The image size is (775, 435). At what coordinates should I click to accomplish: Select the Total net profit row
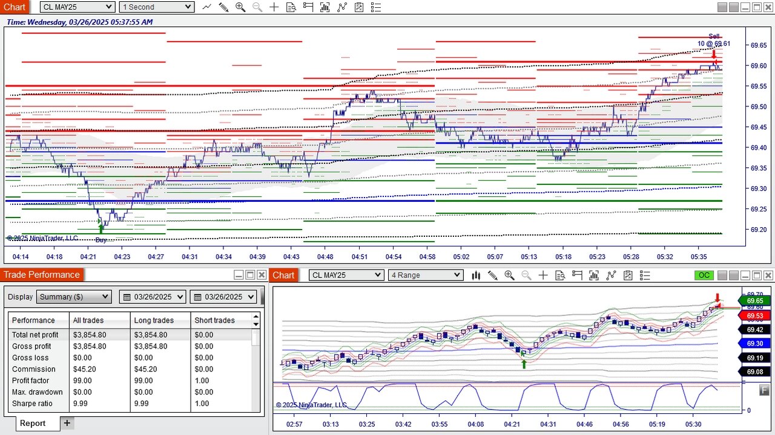tap(130, 335)
